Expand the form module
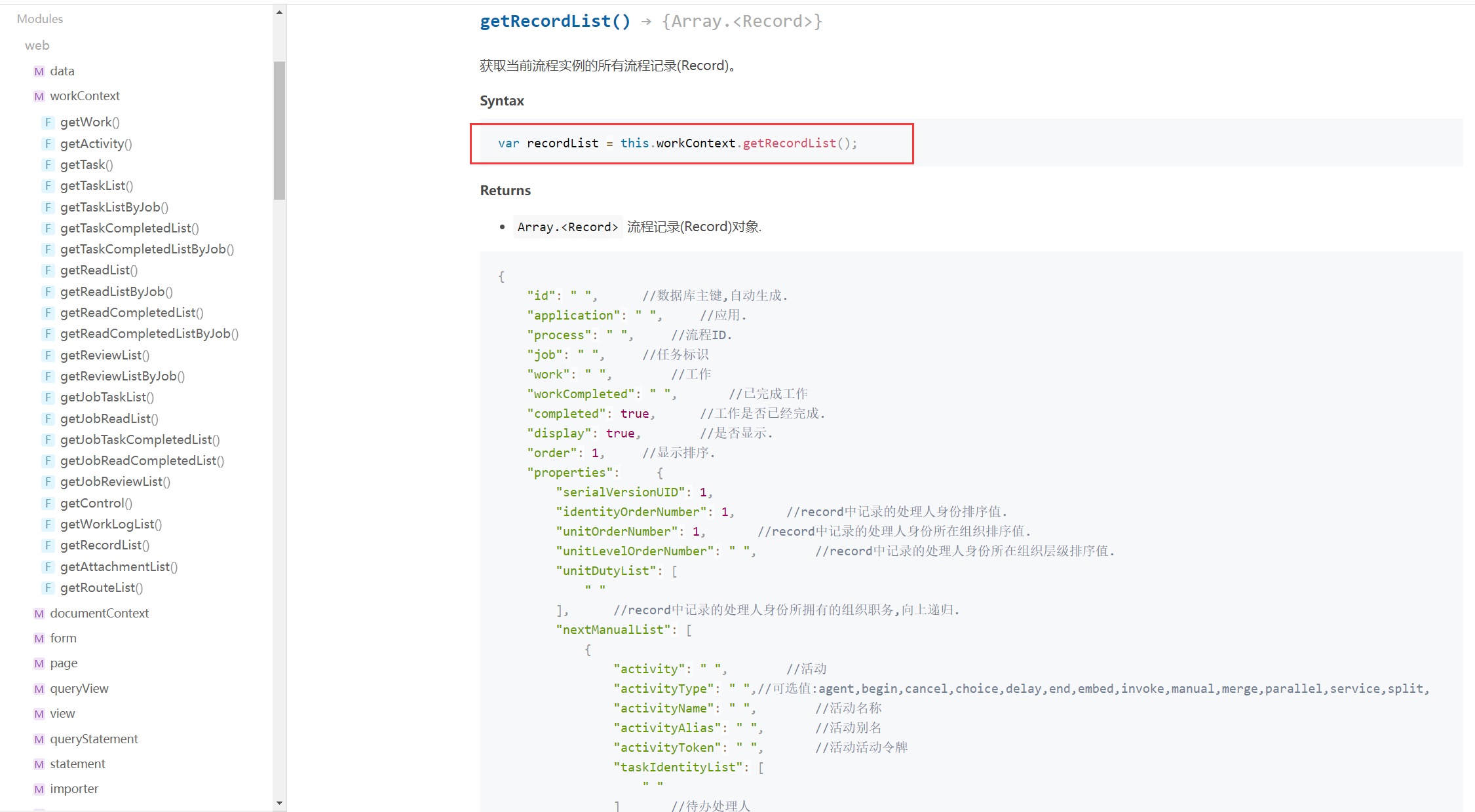Screen dimensions: 1475x812 63,638
